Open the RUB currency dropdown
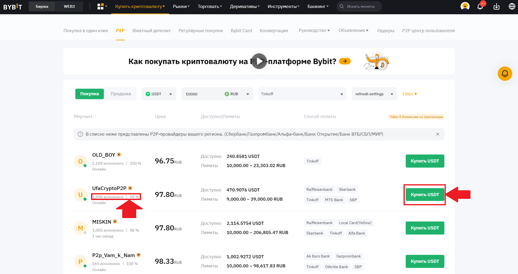 [237, 94]
